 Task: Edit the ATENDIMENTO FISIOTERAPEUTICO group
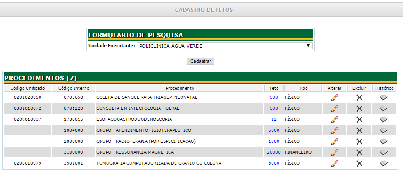[x=335, y=130]
